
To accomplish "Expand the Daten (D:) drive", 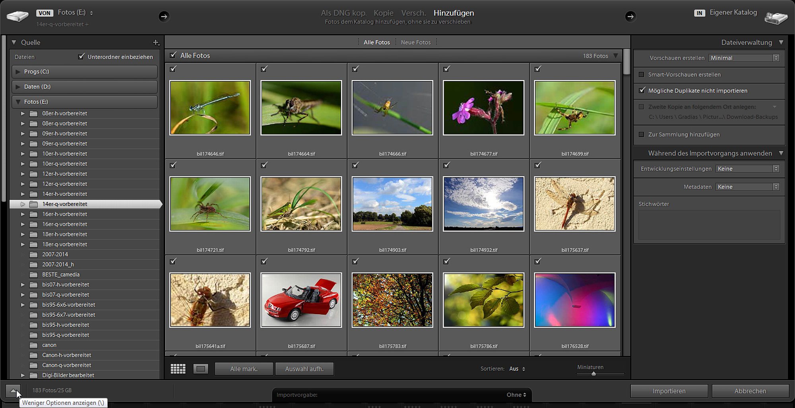I will (x=18, y=87).
